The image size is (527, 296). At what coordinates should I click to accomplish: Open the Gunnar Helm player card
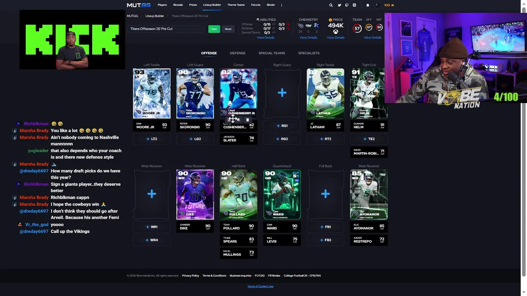(369, 93)
